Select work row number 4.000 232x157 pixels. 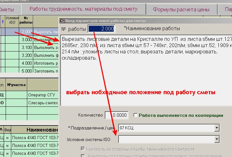(x=26, y=63)
